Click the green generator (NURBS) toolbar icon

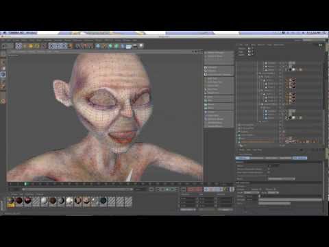coord(110,46)
